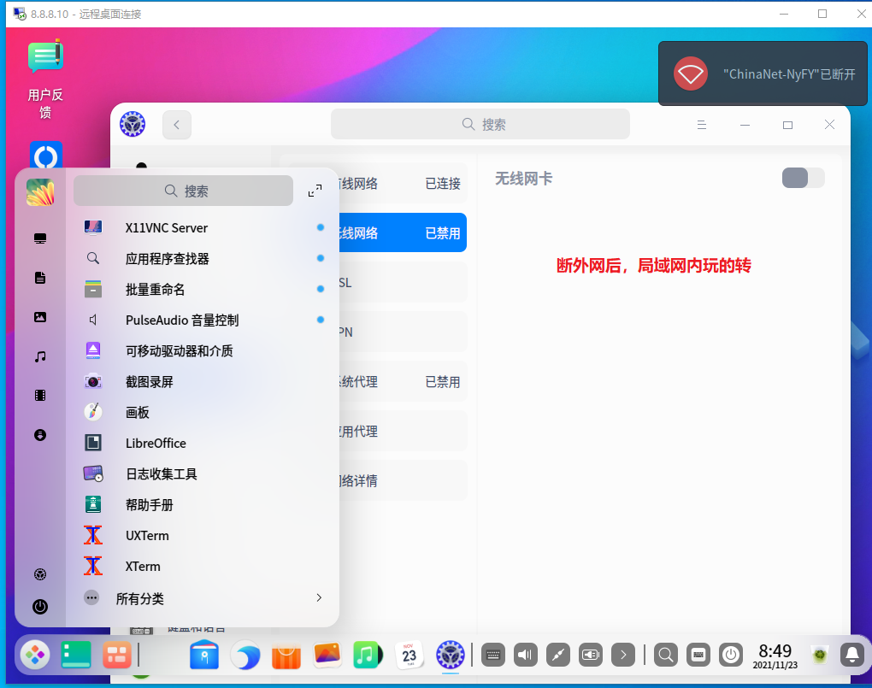Open the dock launcher icon
The width and height of the screenshot is (872, 688).
(35, 655)
